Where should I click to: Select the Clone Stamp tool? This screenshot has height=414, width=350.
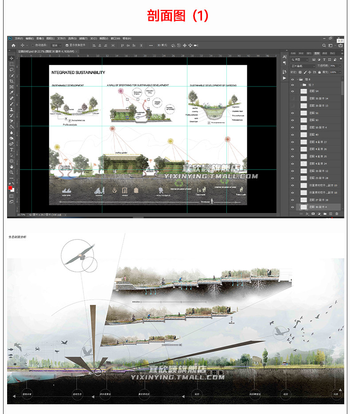12,109
